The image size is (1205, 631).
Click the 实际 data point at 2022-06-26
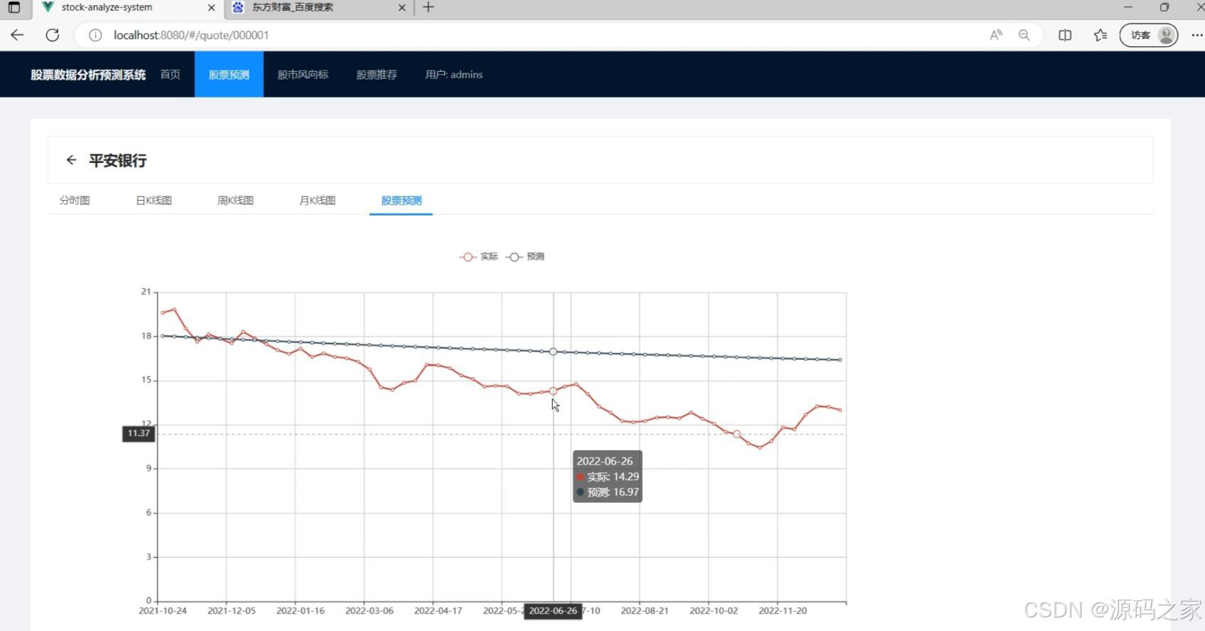[x=553, y=391]
